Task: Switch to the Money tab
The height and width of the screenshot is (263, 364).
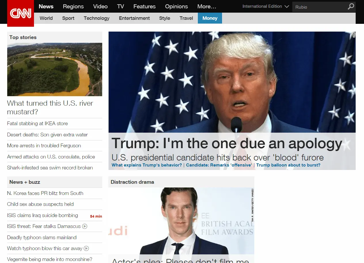Action: tap(210, 18)
